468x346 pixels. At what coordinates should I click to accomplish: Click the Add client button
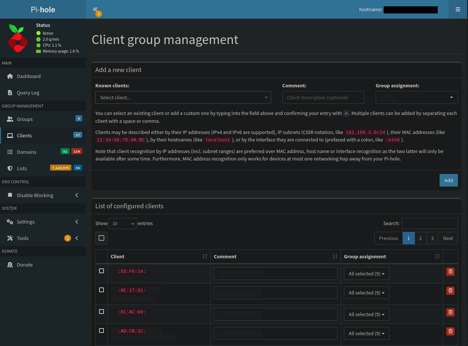click(449, 180)
